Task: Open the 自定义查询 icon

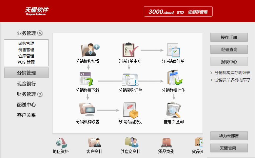Action: click(x=173, y=110)
